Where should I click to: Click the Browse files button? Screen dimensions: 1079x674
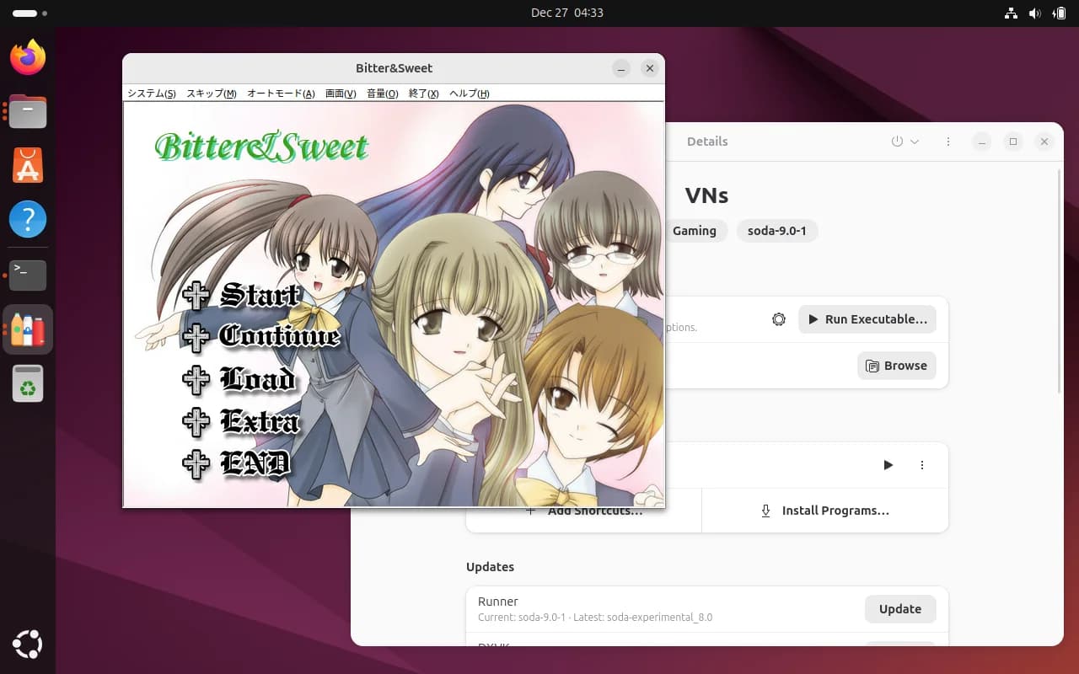tap(896, 366)
